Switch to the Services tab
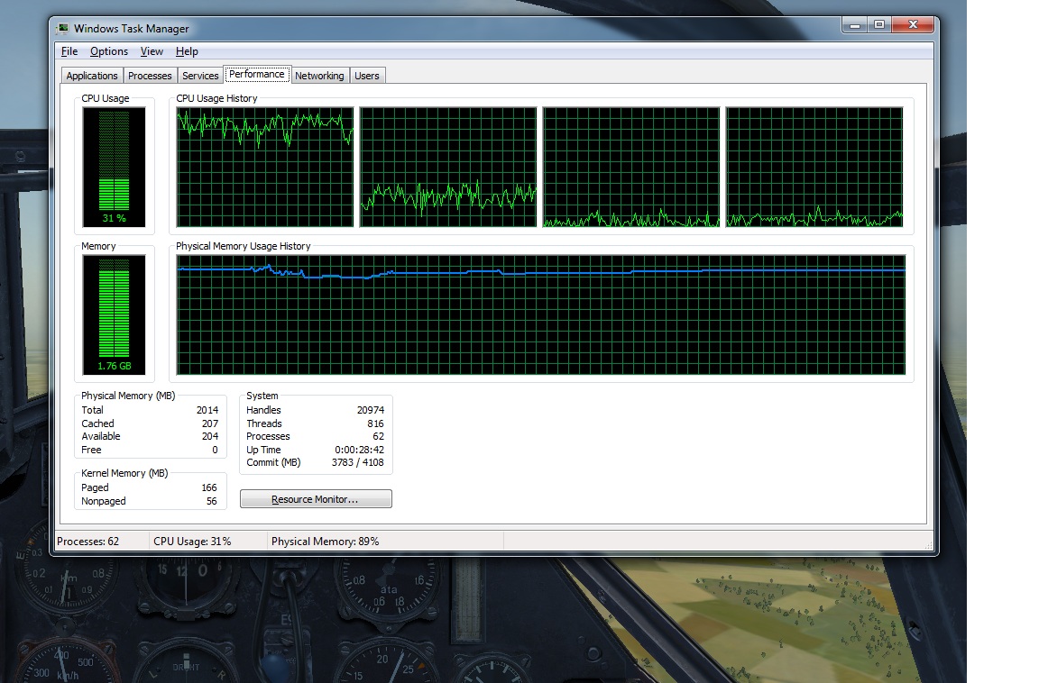This screenshot has height=683, width=1039. (x=200, y=76)
